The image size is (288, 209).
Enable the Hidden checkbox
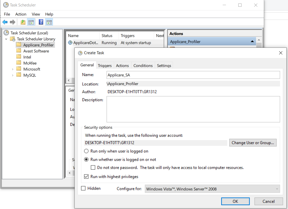click(x=84, y=188)
